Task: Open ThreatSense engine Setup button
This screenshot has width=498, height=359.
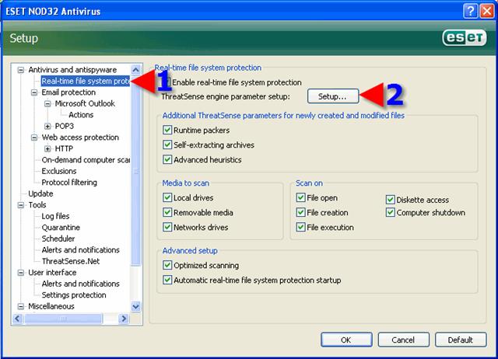Action: coord(332,96)
